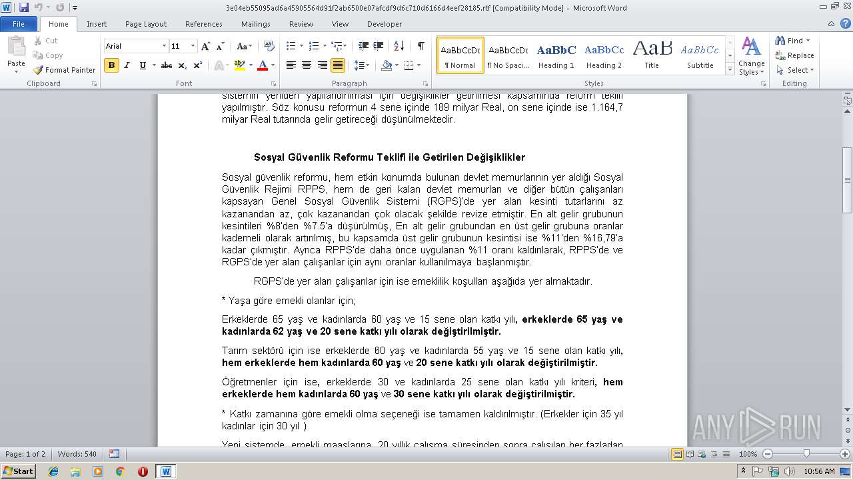Open the Change Case menu

pyautogui.click(x=244, y=46)
